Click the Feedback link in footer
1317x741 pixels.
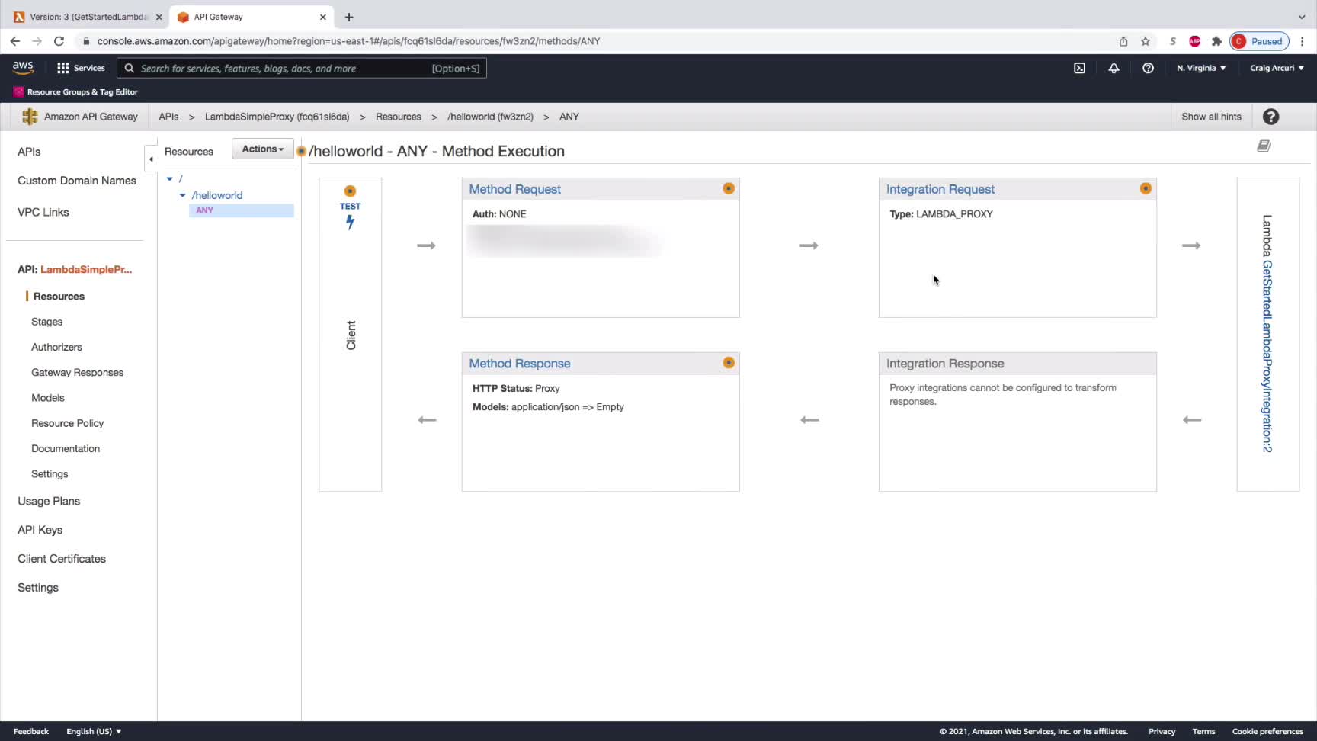(31, 731)
